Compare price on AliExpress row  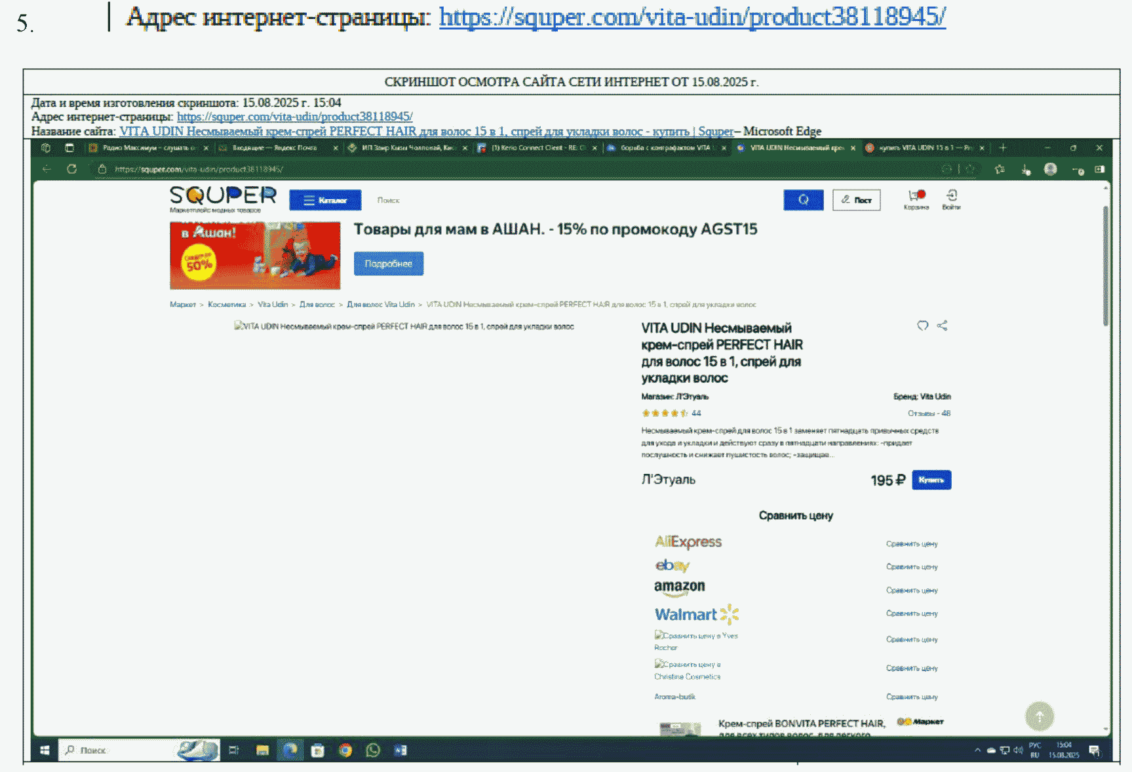point(912,544)
